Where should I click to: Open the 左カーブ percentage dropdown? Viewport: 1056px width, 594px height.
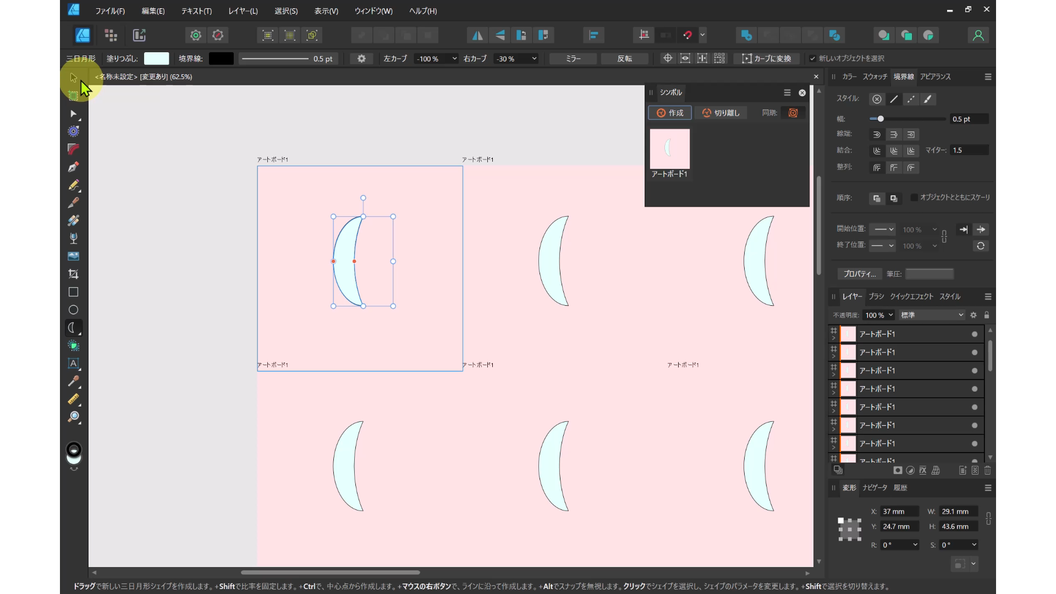point(454,59)
